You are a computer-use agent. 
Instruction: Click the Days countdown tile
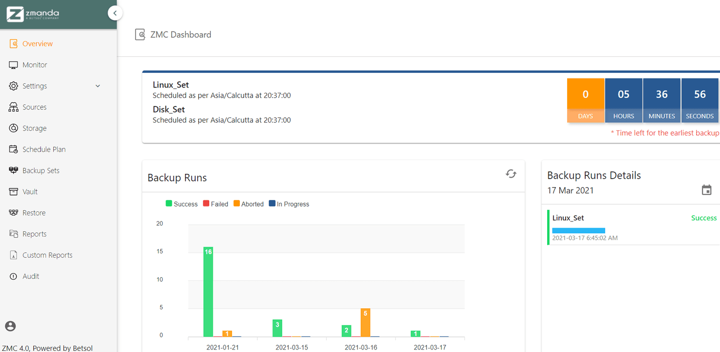point(586,100)
